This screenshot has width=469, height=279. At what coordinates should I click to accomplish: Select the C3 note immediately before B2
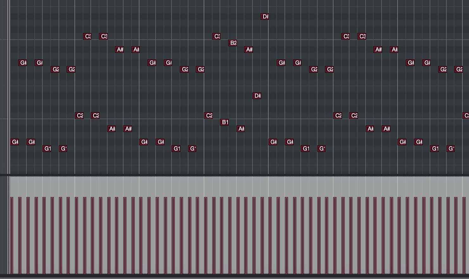point(216,36)
